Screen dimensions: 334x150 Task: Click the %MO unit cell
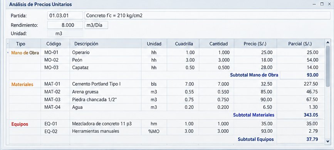click(154, 132)
